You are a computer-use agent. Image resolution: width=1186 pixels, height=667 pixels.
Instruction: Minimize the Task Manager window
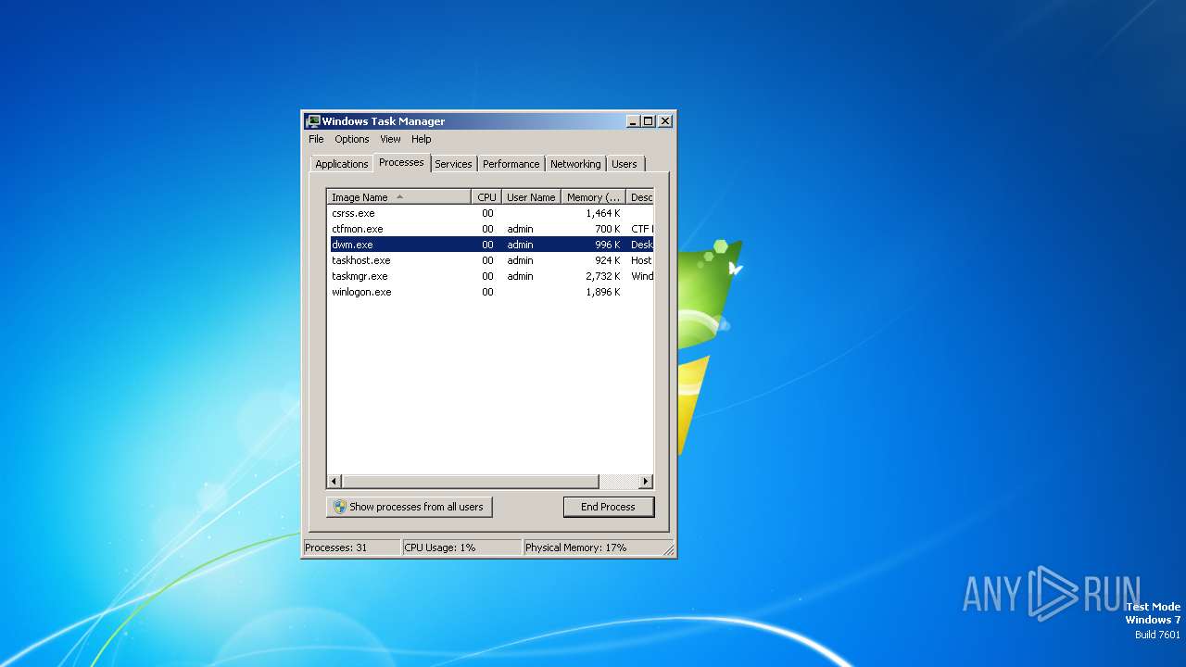pyautogui.click(x=633, y=121)
